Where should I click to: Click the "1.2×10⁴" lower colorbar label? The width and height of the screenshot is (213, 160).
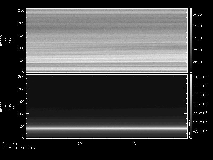(200, 95)
